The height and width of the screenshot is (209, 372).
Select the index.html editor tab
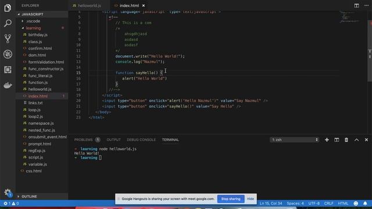[129, 5]
